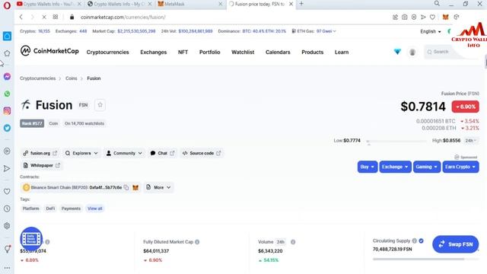
Task: Stop page loading button
Action: click(44, 17)
